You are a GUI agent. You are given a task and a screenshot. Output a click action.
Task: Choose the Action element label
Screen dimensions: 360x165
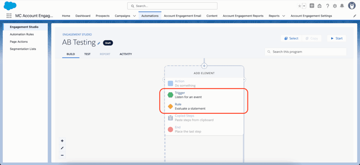180,81
